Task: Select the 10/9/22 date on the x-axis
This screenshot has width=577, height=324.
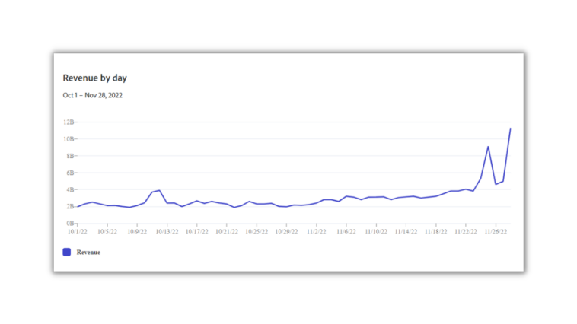Action: pos(137,232)
